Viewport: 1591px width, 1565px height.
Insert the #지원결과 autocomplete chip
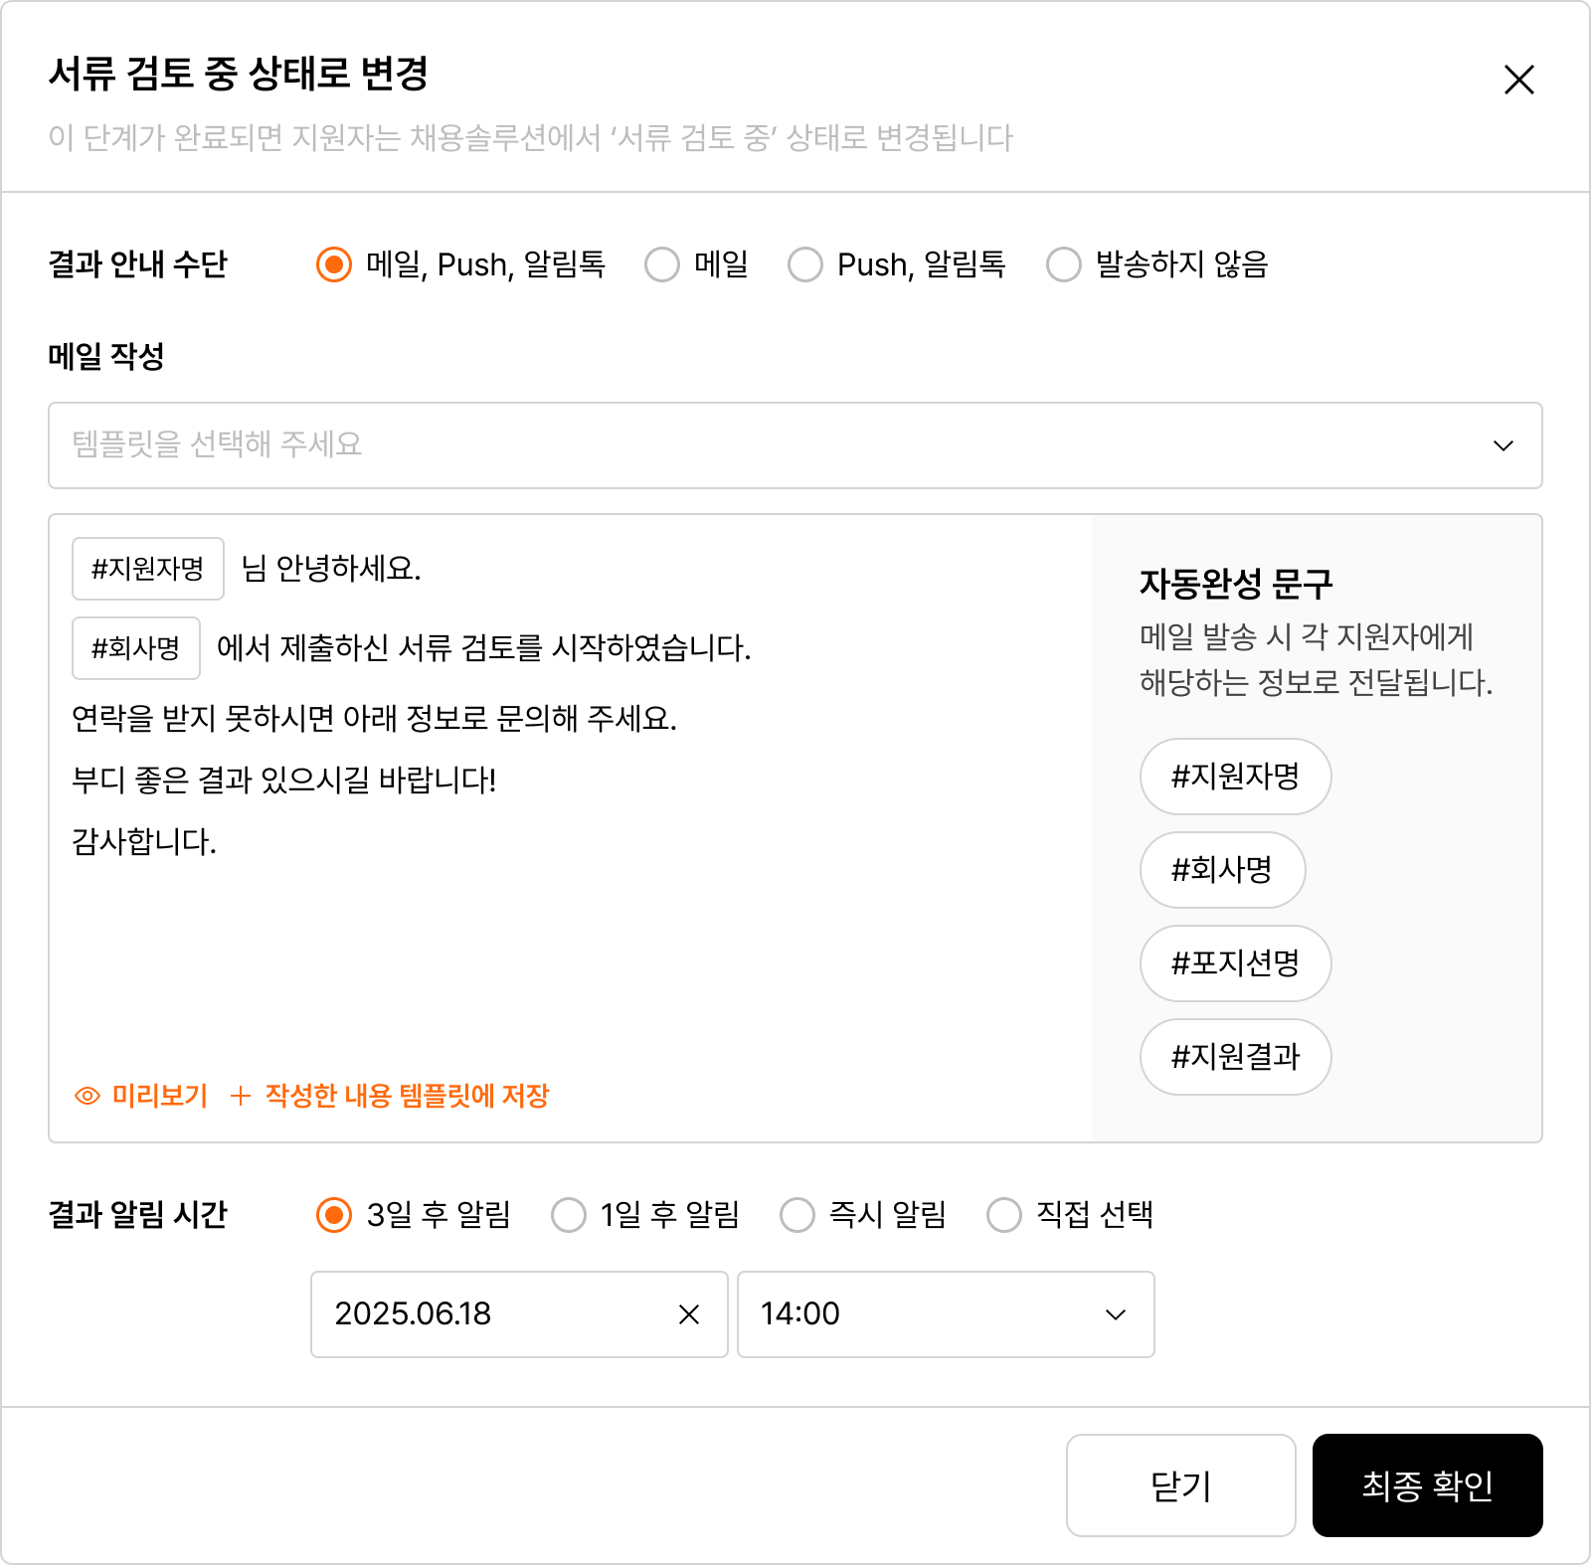coord(1235,1057)
